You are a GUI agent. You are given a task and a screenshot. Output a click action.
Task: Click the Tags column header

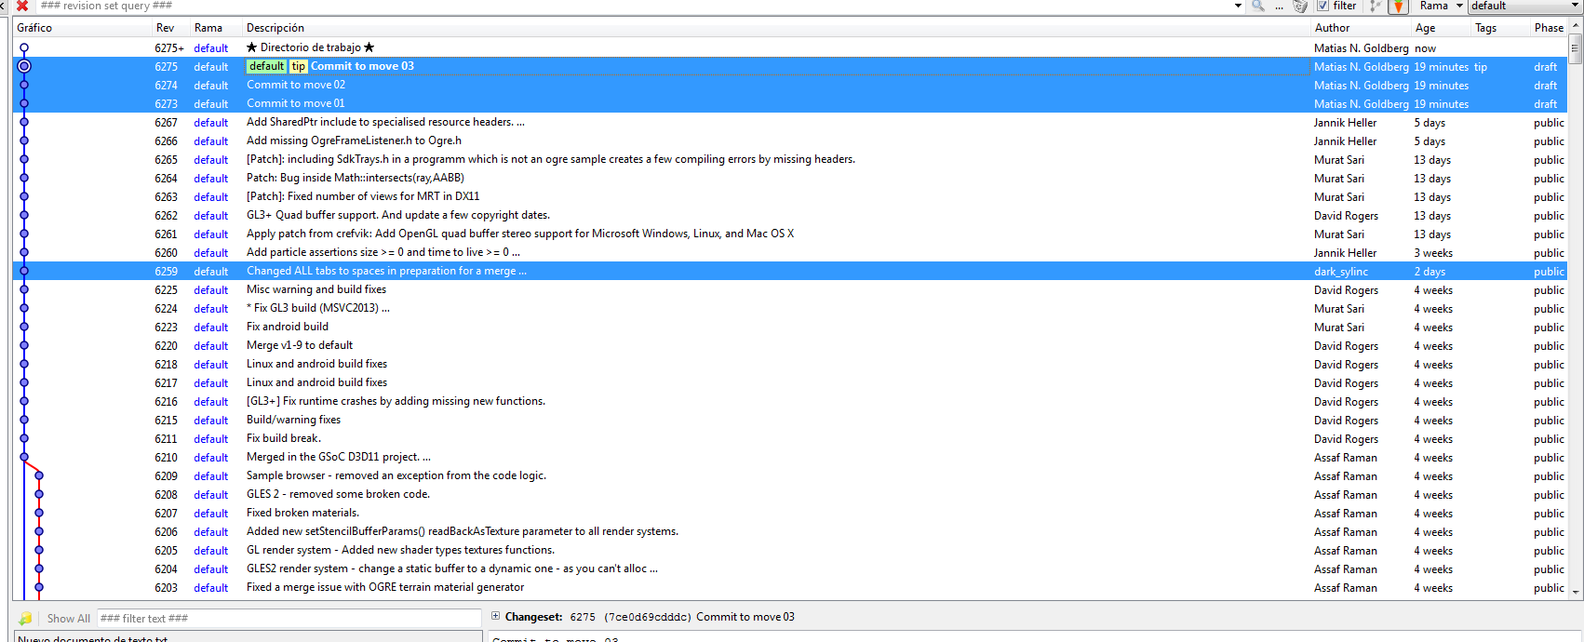click(1500, 28)
